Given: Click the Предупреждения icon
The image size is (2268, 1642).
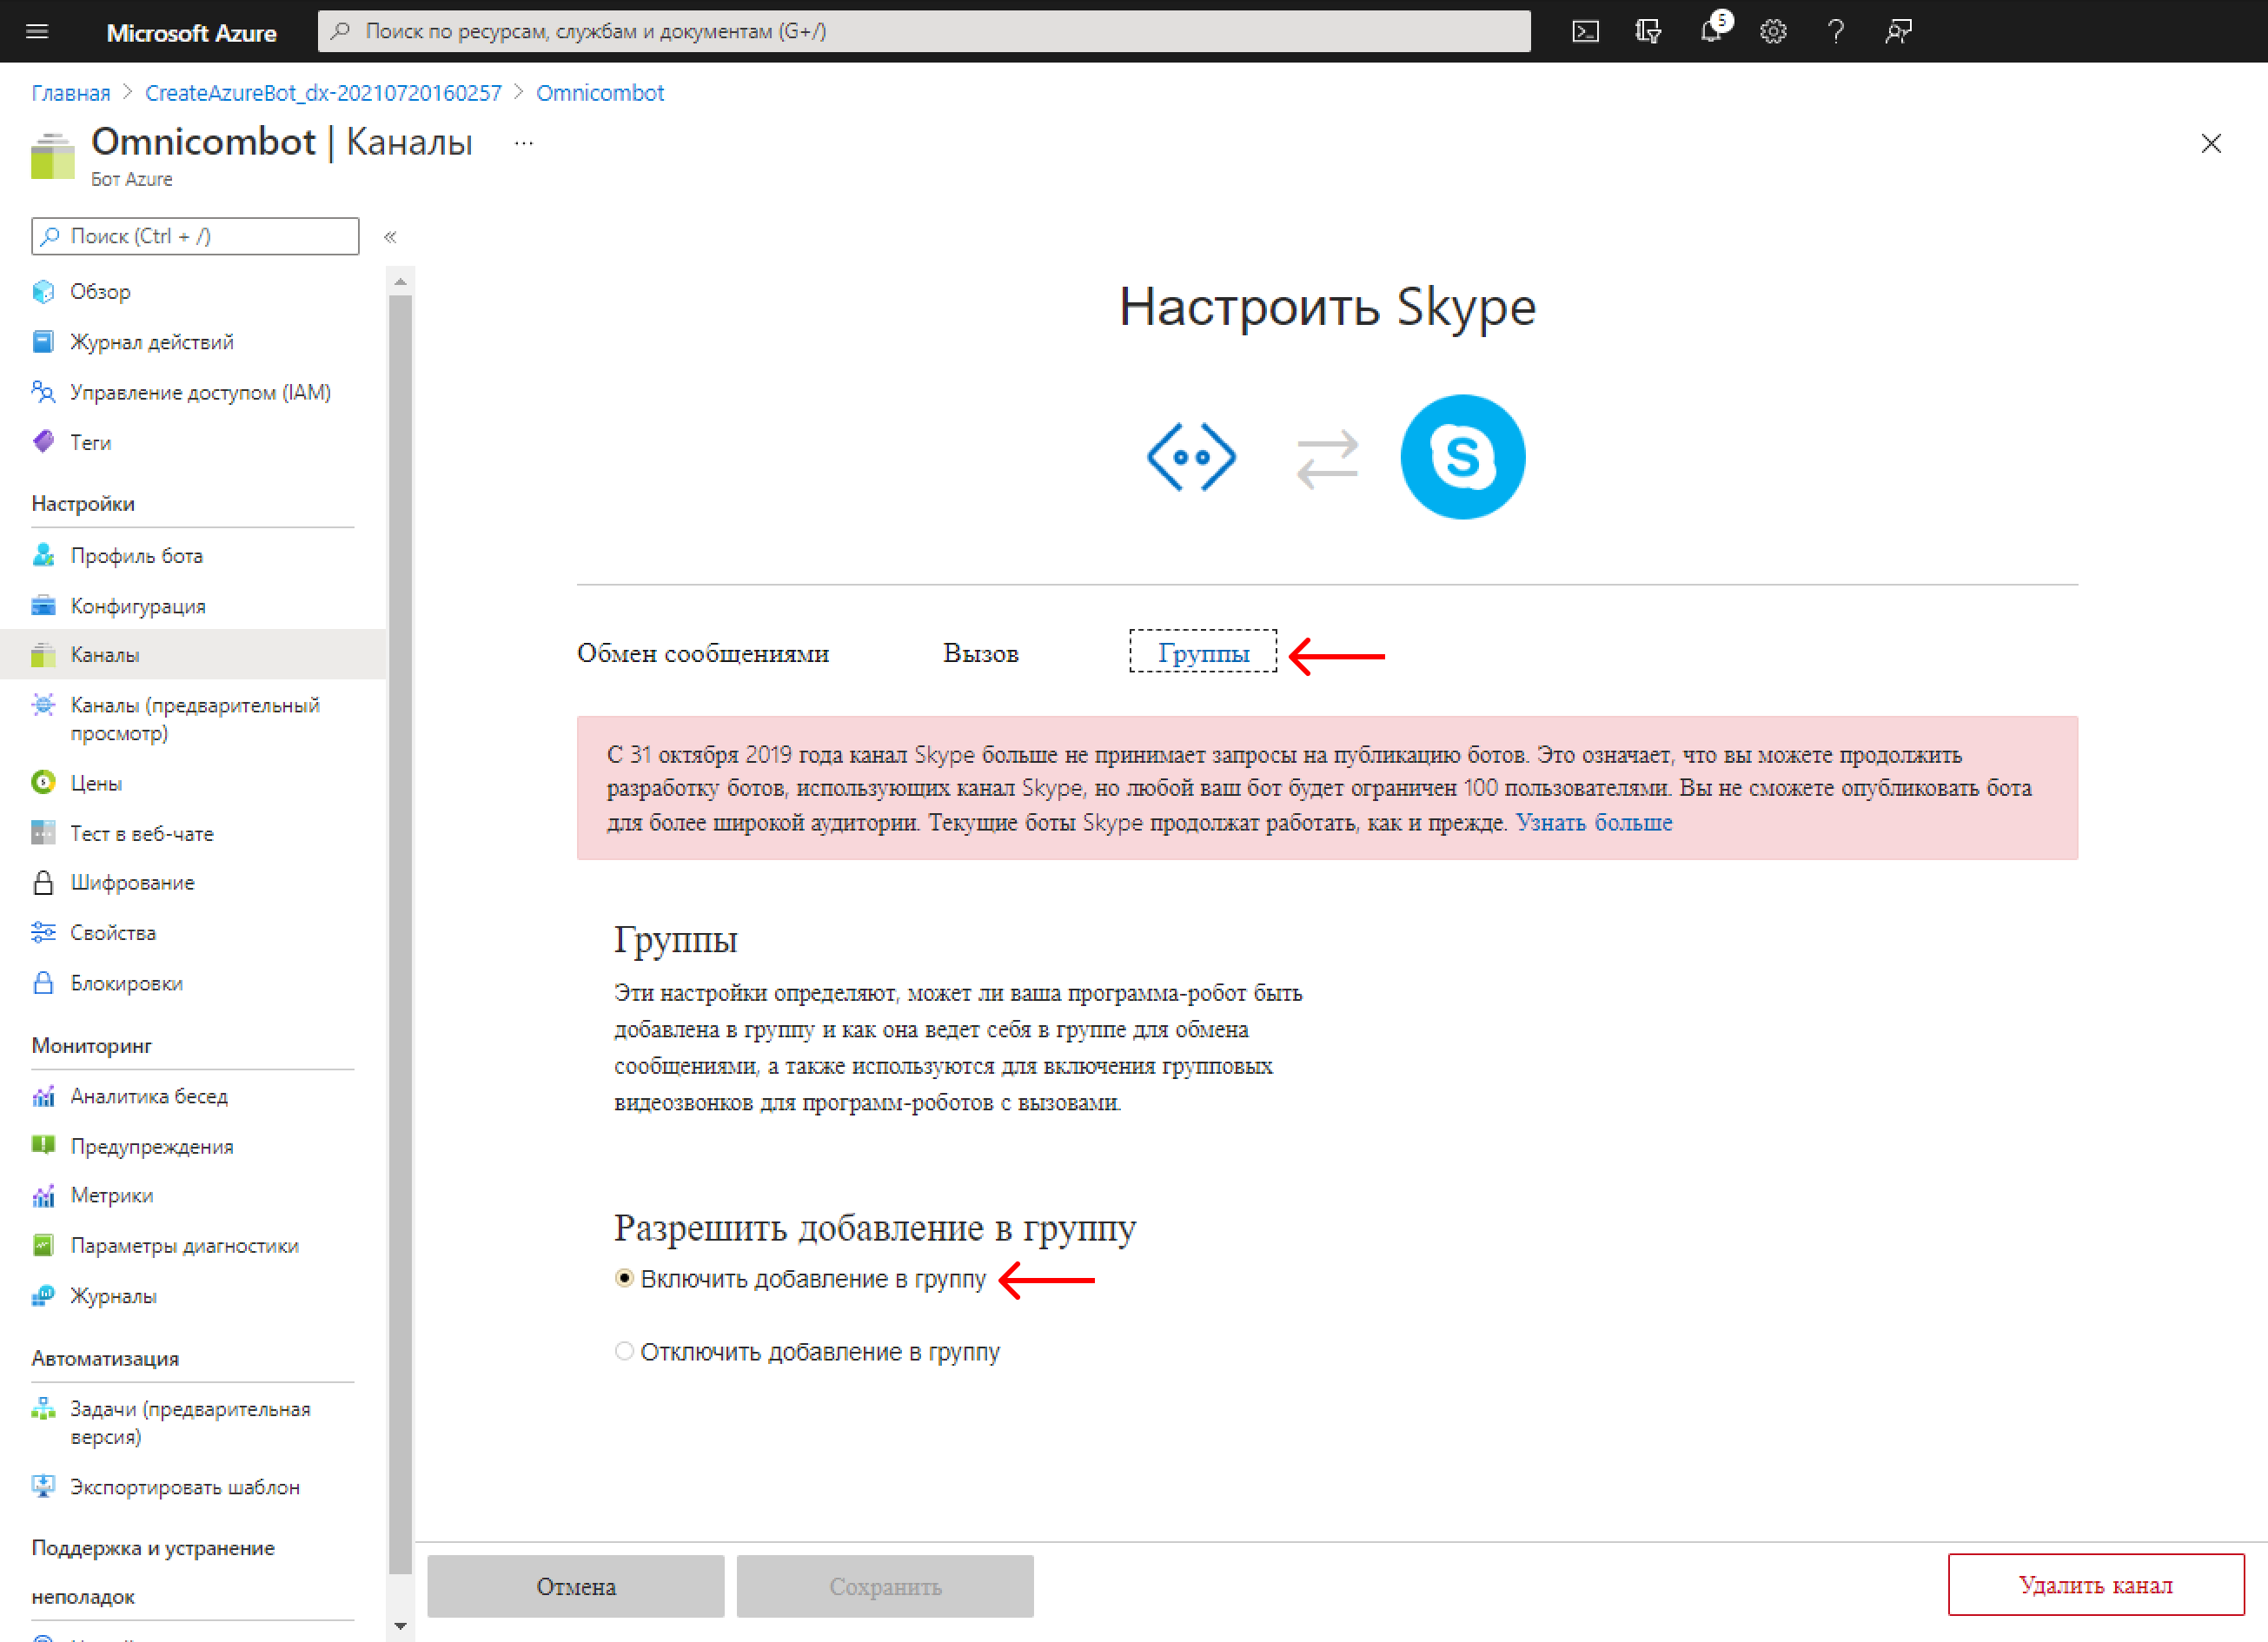Looking at the screenshot, I should [x=43, y=1146].
